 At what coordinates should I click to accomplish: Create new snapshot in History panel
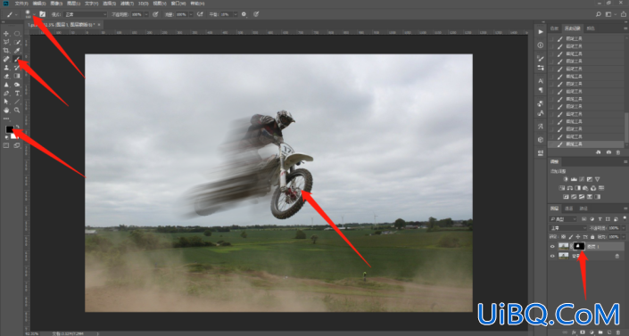tap(609, 152)
